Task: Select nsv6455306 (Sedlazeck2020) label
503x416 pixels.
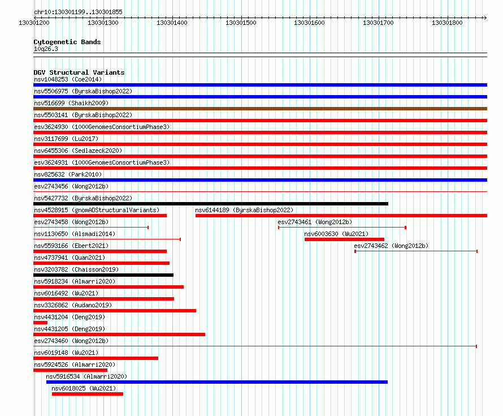Action: point(78,151)
